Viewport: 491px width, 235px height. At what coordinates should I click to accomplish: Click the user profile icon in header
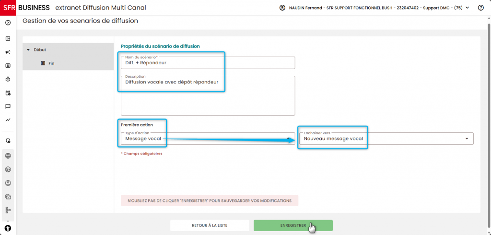(x=282, y=8)
